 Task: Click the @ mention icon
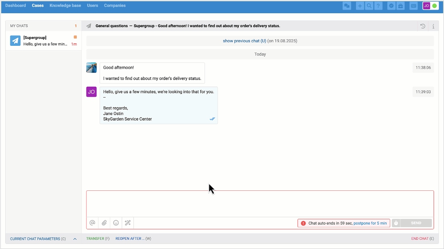(92, 223)
